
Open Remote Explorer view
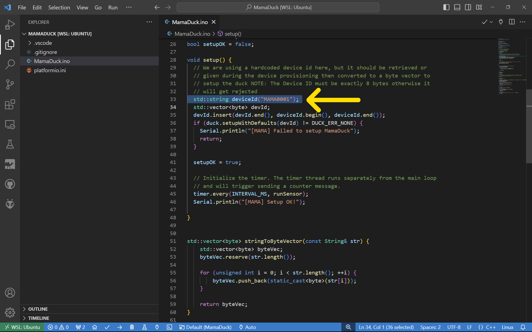[x=10, y=124]
